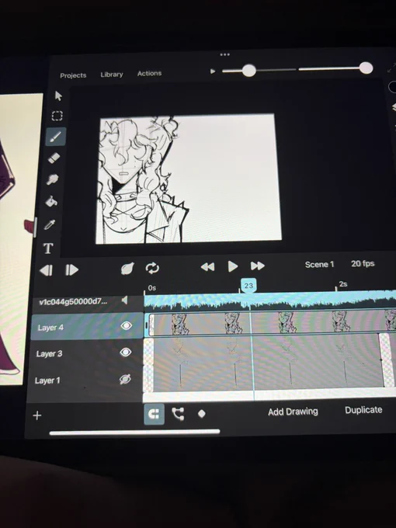The height and width of the screenshot is (528, 396).
Task: Click the Layer 3 clip in timeline
Action: [266, 349]
